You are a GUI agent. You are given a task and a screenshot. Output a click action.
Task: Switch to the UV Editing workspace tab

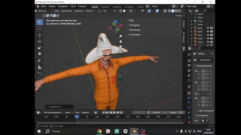point(129,7)
